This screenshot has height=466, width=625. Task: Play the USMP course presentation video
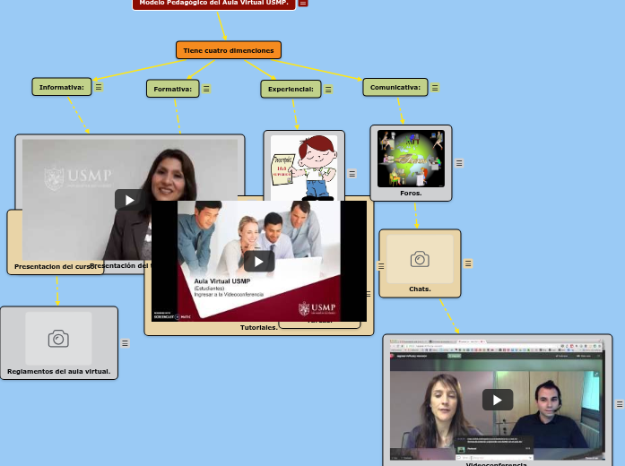click(x=129, y=200)
